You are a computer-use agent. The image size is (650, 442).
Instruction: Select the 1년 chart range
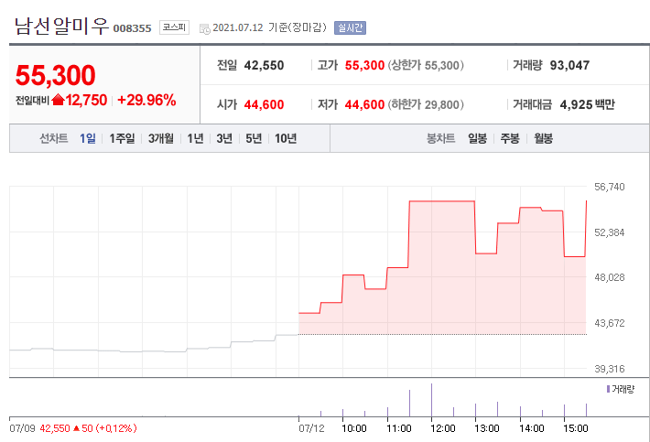[195, 138]
